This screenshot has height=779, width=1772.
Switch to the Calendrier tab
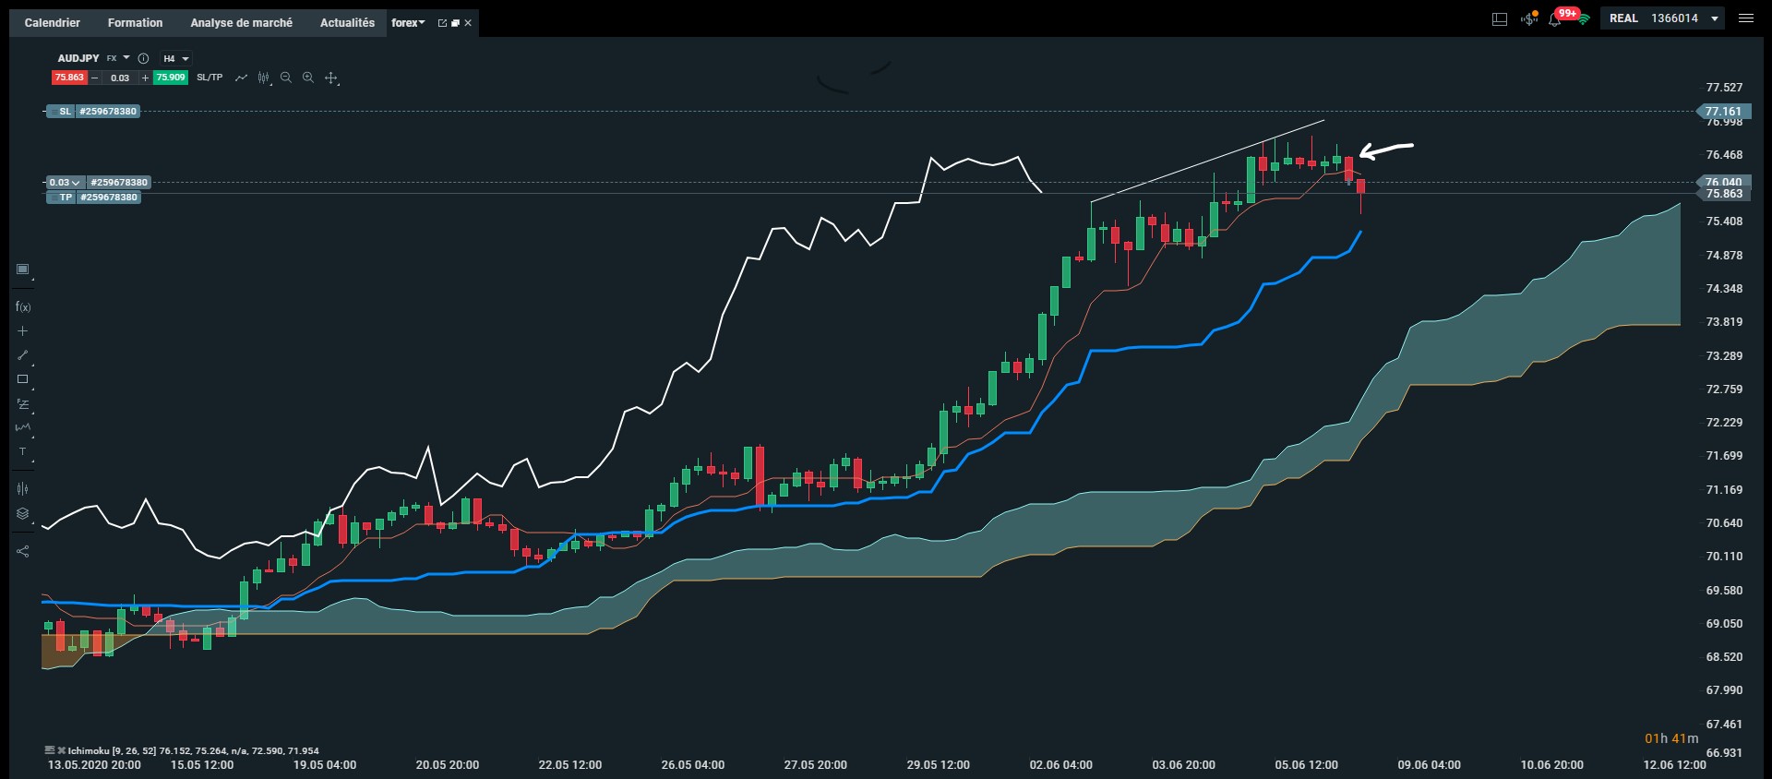click(x=53, y=22)
